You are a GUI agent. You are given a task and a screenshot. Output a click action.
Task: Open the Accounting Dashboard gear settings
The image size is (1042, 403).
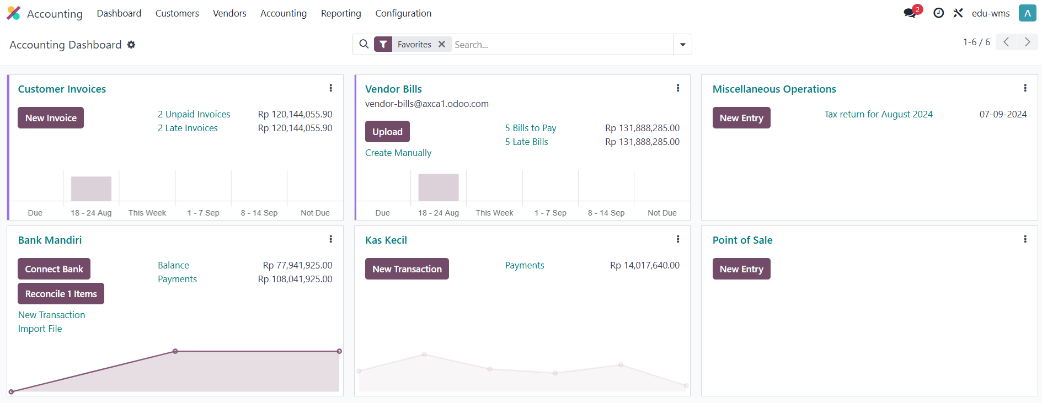[x=131, y=45]
